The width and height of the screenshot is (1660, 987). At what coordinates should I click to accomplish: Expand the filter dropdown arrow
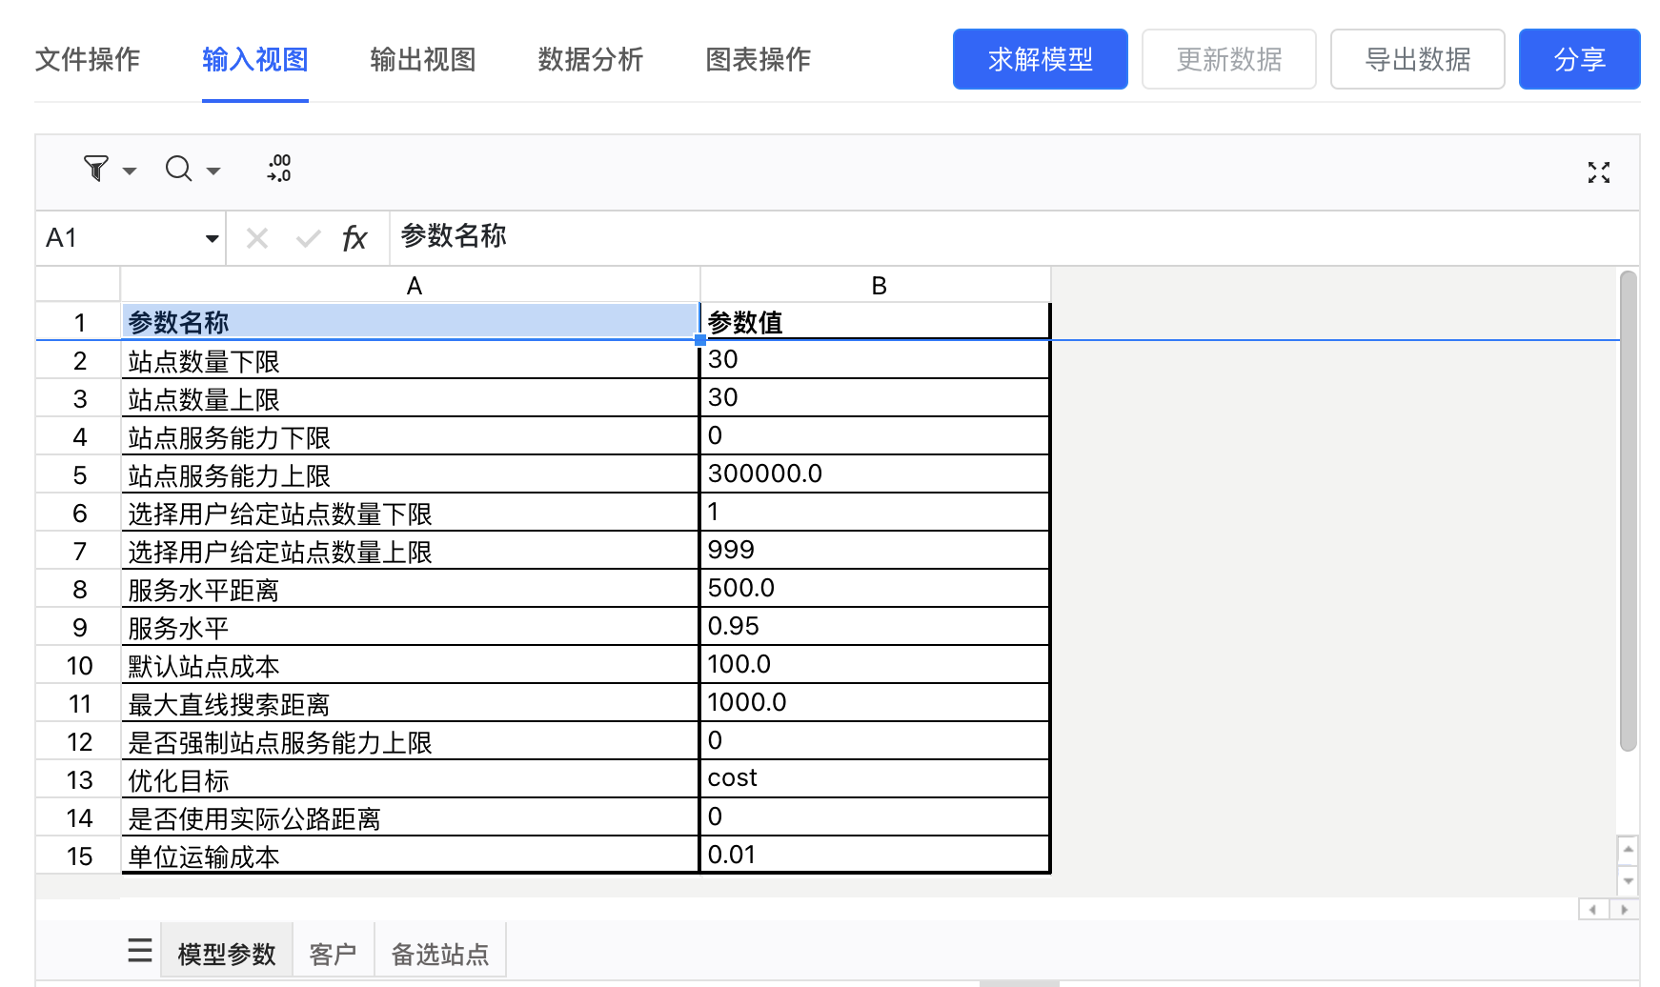pos(130,171)
